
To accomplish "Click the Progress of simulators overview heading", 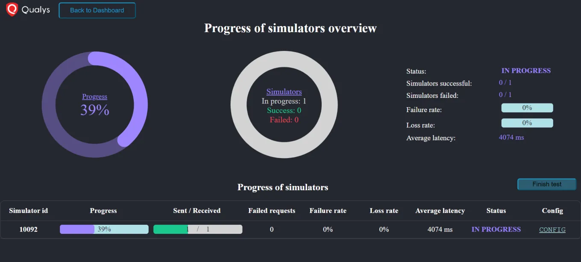I will (x=290, y=28).
